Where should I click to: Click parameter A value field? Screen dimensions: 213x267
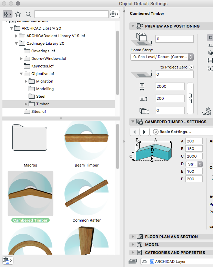[194, 141]
